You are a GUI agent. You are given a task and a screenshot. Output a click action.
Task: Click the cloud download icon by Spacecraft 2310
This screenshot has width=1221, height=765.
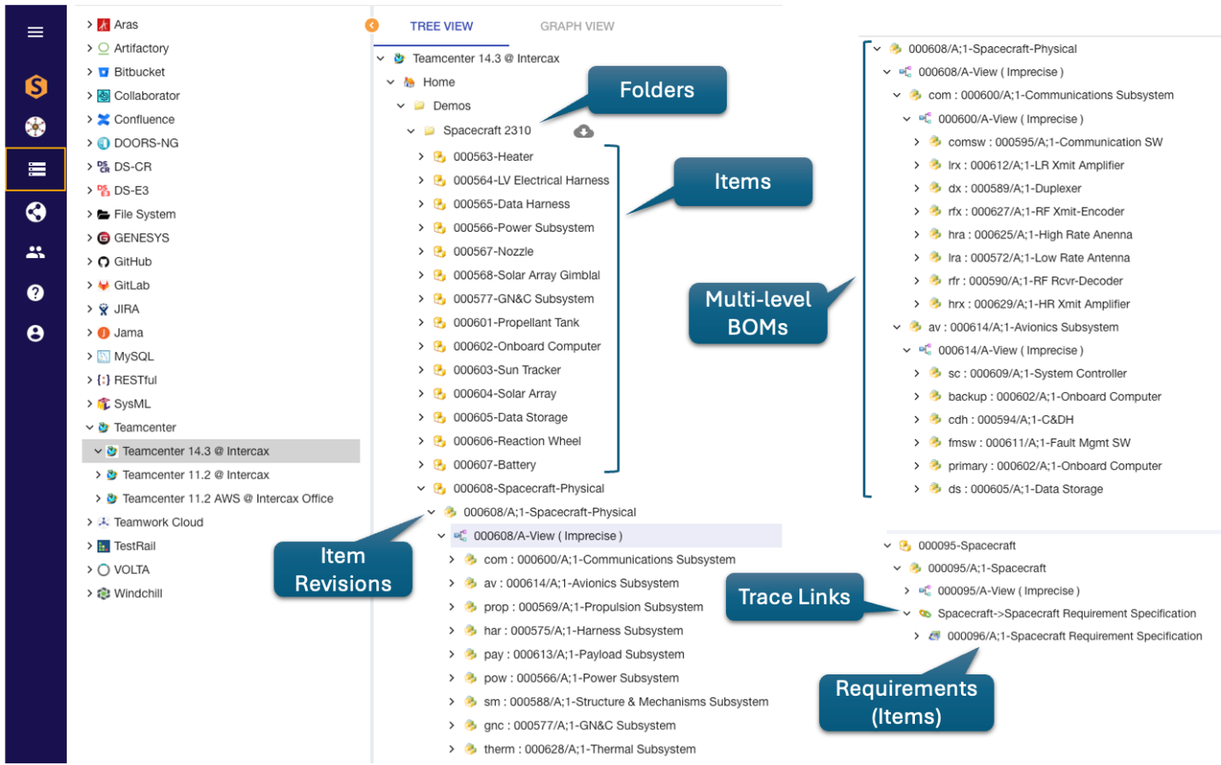[x=583, y=131]
